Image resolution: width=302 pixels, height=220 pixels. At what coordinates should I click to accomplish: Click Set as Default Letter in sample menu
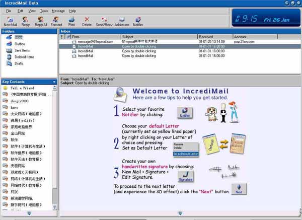(186, 154)
